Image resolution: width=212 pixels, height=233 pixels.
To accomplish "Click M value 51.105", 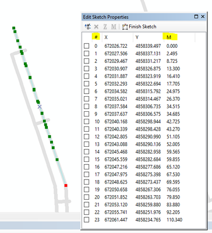I will click(x=173, y=137).
